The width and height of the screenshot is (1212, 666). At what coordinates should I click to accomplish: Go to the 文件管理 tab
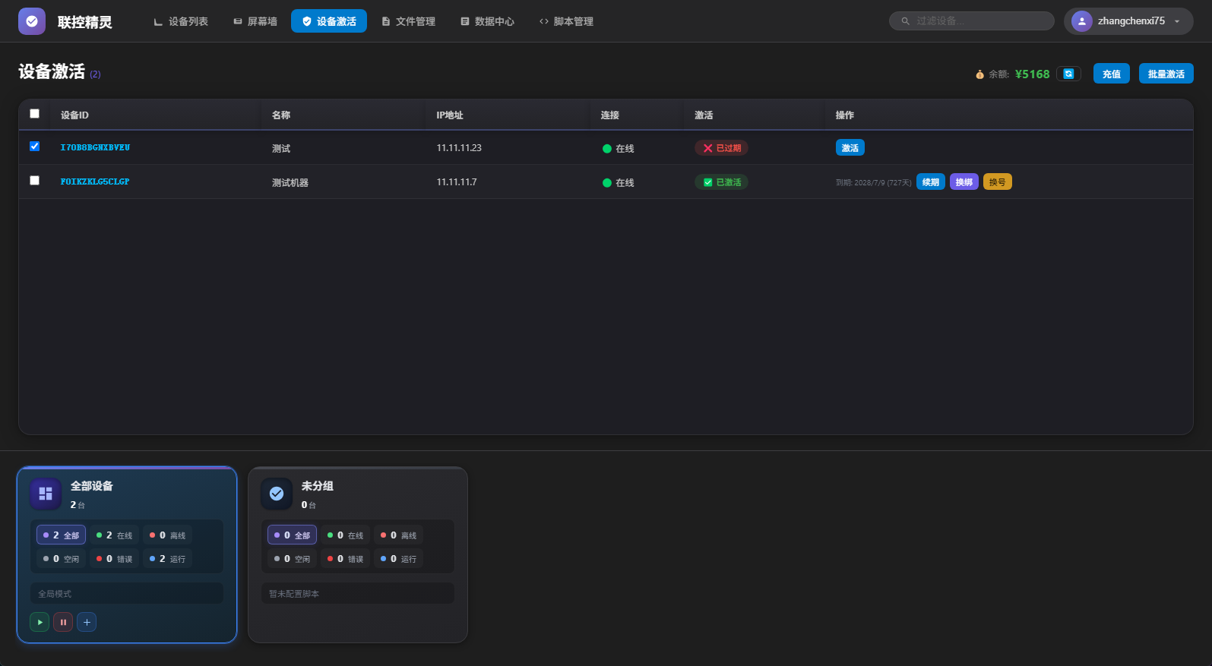[408, 21]
